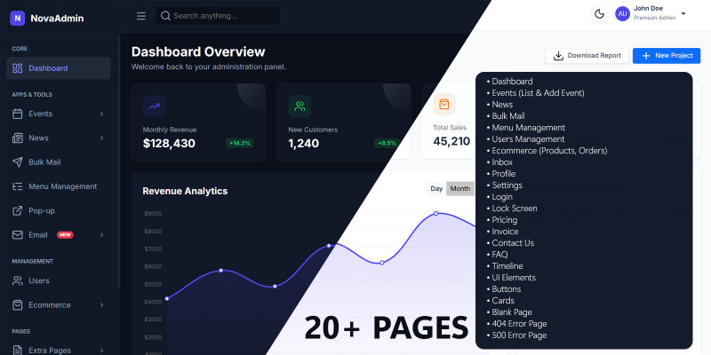Click the NovaAdmin logo icon
The height and width of the screenshot is (355, 711).
[18, 17]
